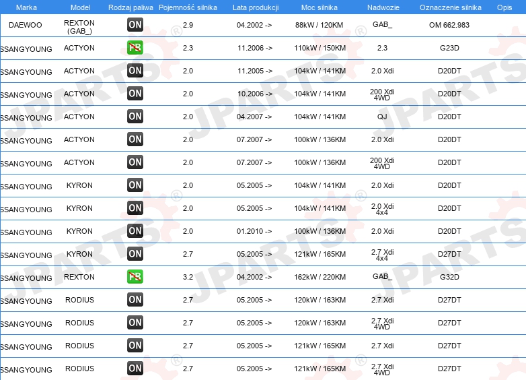Click the 3.2 engine capacity cell

pyautogui.click(x=188, y=277)
